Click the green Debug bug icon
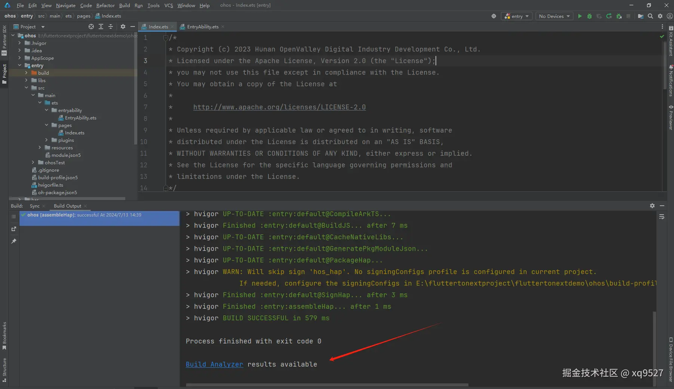The width and height of the screenshot is (674, 389). coord(590,16)
